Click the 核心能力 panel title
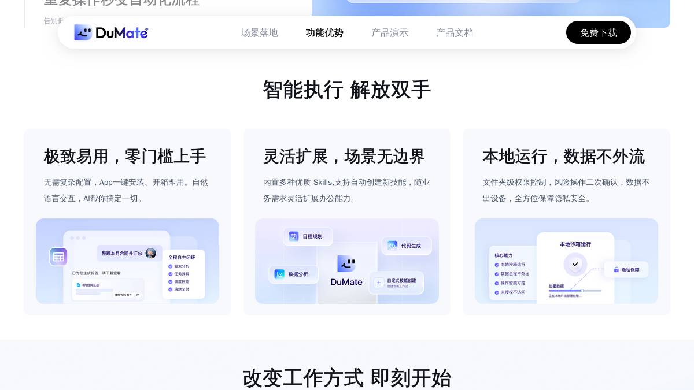Image resolution: width=694 pixels, height=390 pixels. (x=504, y=255)
